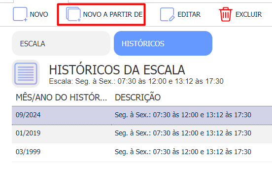This screenshot has width=272, height=196.
Task: Select the EDITAR toolbar label
Action: [x=189, y=14]
